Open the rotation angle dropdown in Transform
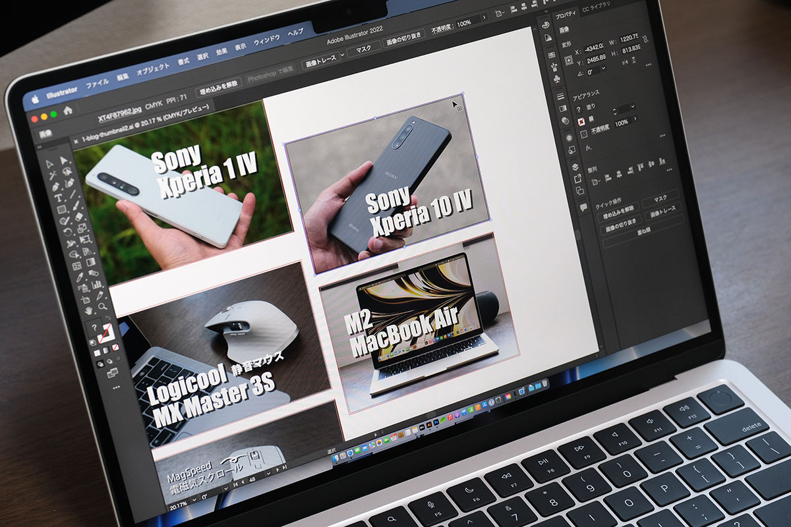The image size is (791, 527). pyautogui.click(x=603, y=68)
